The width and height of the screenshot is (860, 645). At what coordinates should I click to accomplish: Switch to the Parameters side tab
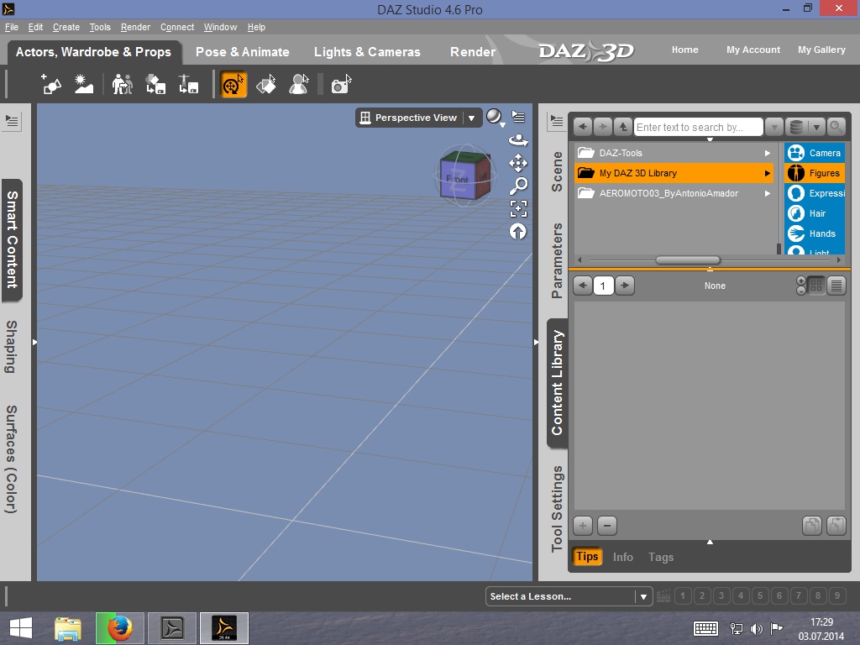[557, 260]
